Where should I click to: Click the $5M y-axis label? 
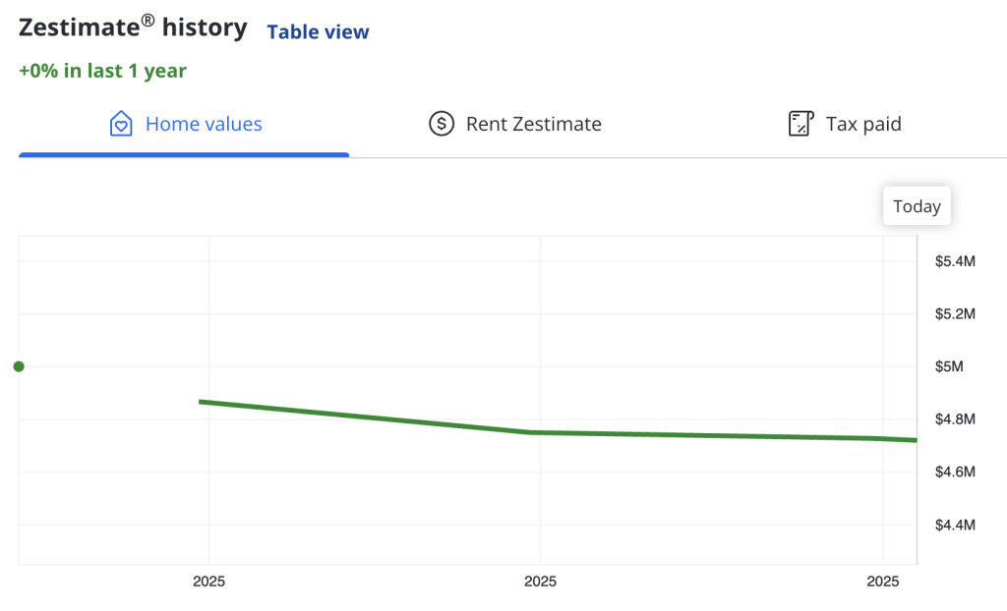coord(949,367)
